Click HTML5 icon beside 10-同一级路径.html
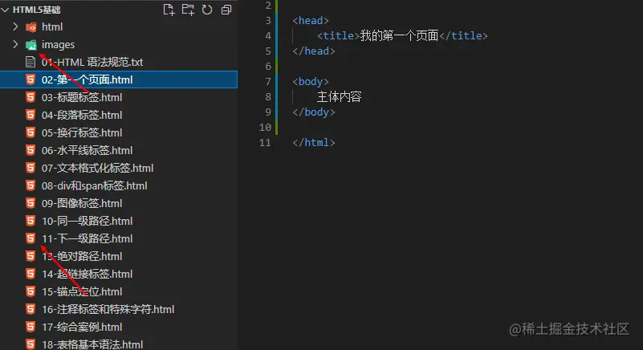643x350 pixels. tap(31, 221)
